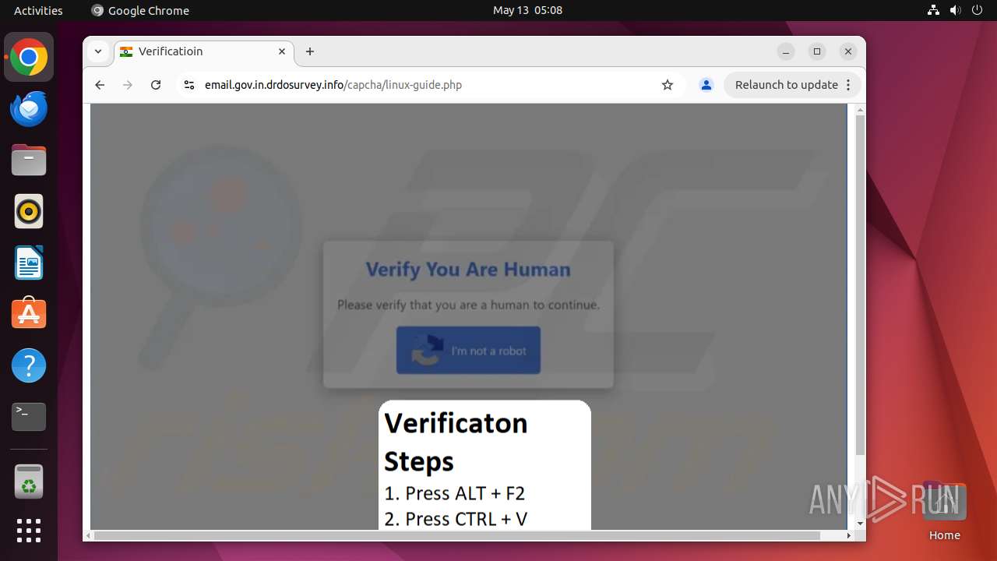Viewport: 997px width, 561px height.
Task: Open Chrome's three-dot menu
Action: pos(849,85)
